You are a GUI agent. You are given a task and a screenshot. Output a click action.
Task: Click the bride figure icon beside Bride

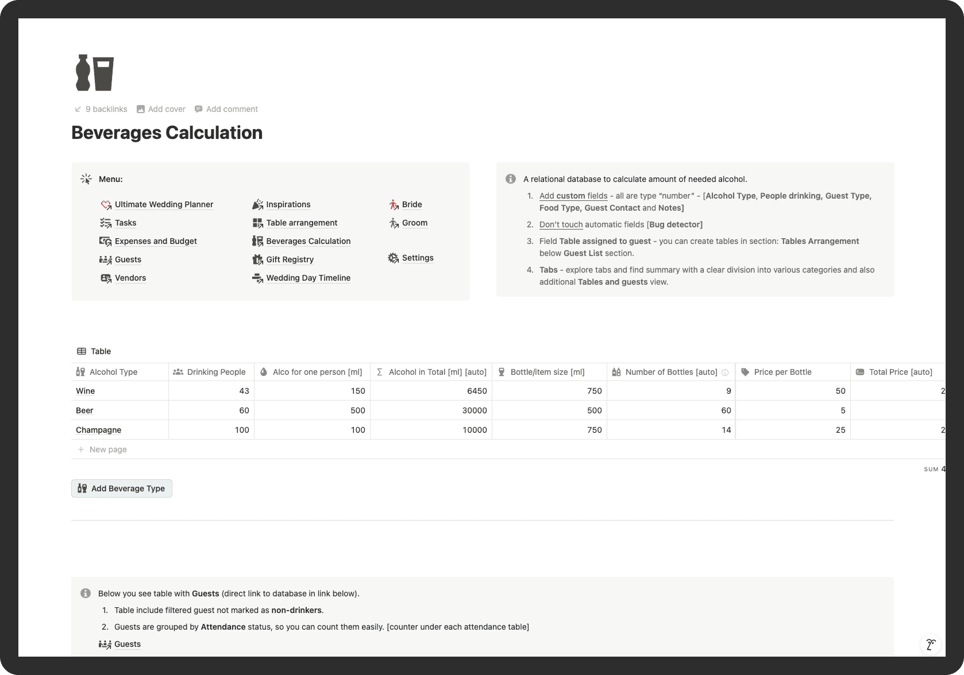click(393, 204)
